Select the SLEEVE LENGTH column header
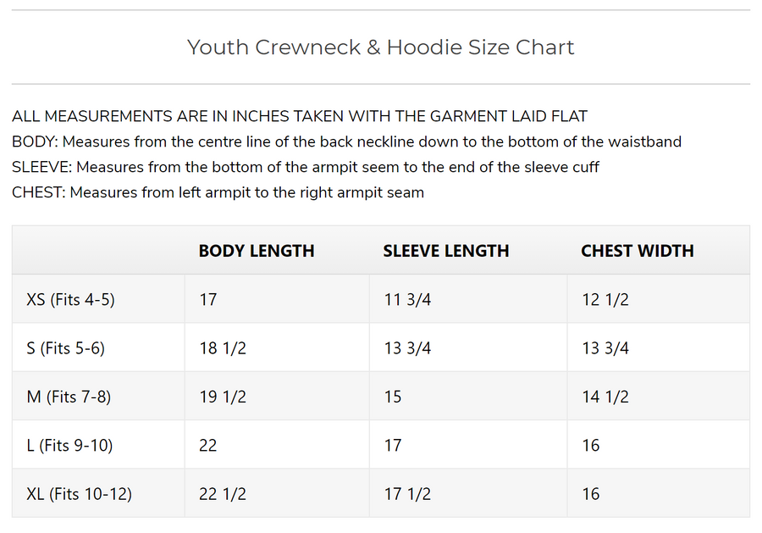Screen dimensions: 762x533 point(446,251)
